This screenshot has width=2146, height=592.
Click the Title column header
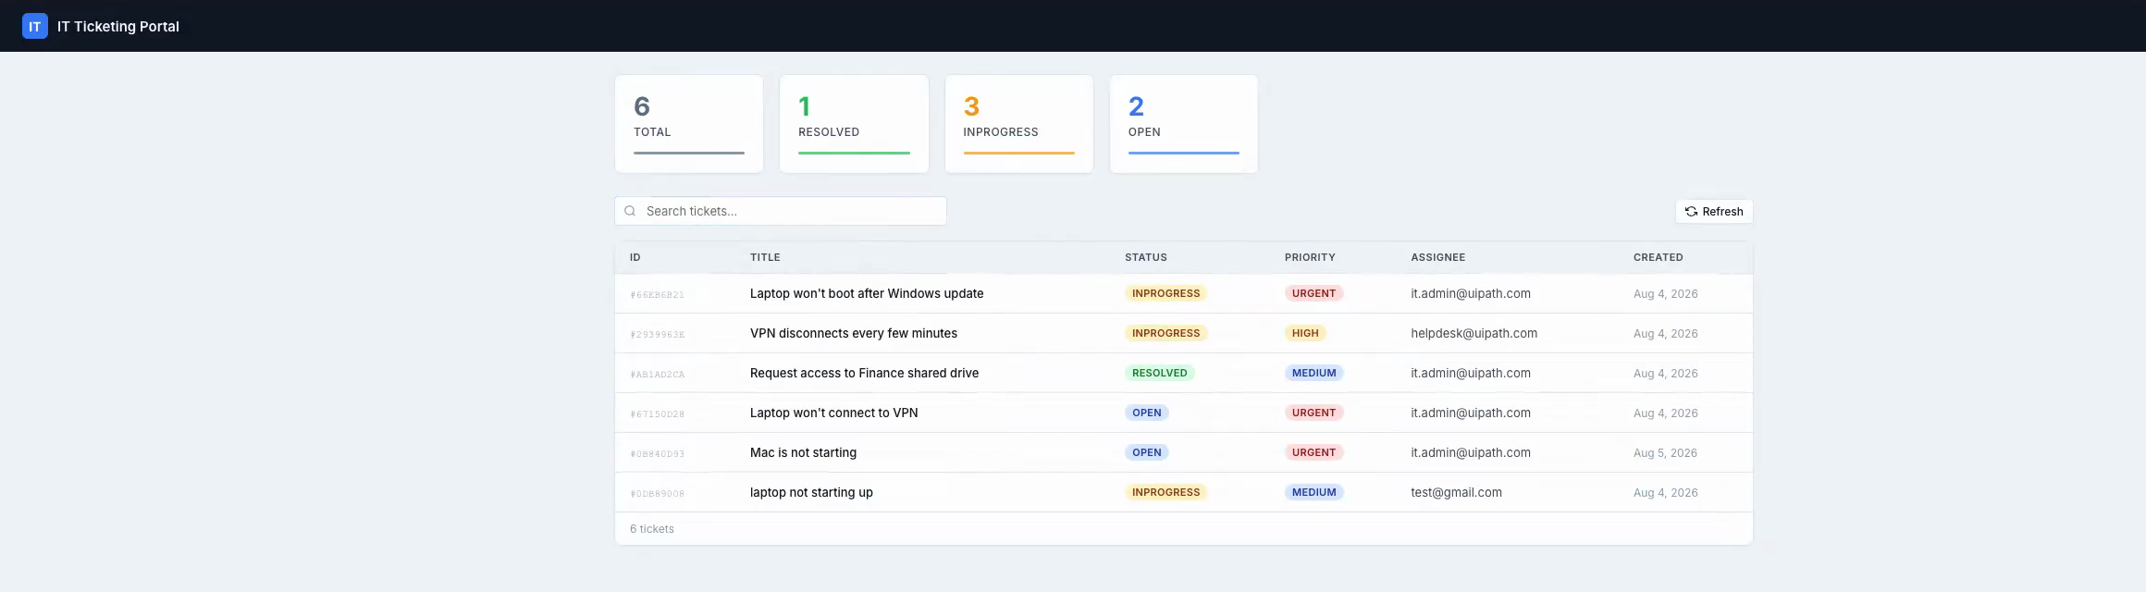click(x=765, y=257)
